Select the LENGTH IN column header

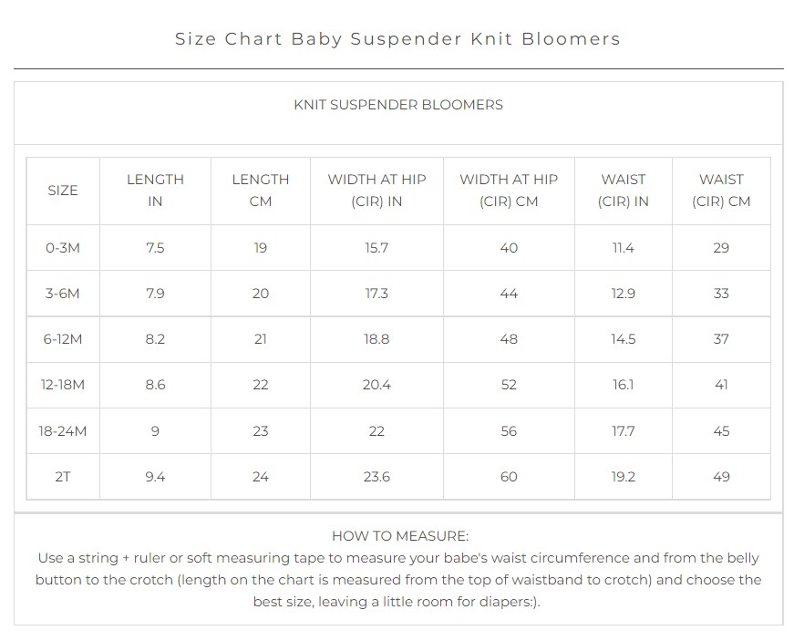tap(155, 191)
